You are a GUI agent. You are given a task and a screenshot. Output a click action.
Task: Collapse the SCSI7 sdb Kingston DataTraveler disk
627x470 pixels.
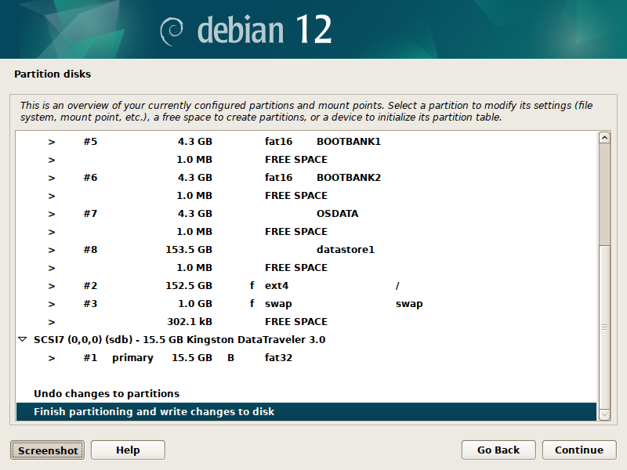click(x=23, y=340)
